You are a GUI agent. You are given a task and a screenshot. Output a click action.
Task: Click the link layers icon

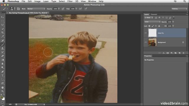[x=159, y=53]
